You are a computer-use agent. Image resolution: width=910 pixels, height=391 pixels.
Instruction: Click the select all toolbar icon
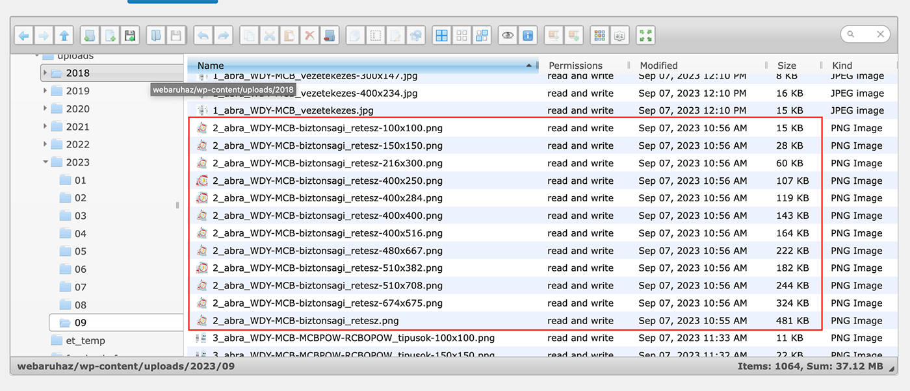442,36
